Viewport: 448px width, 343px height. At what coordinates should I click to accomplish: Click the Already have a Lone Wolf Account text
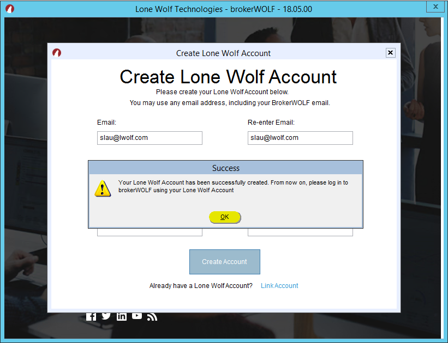coord(201,285)
